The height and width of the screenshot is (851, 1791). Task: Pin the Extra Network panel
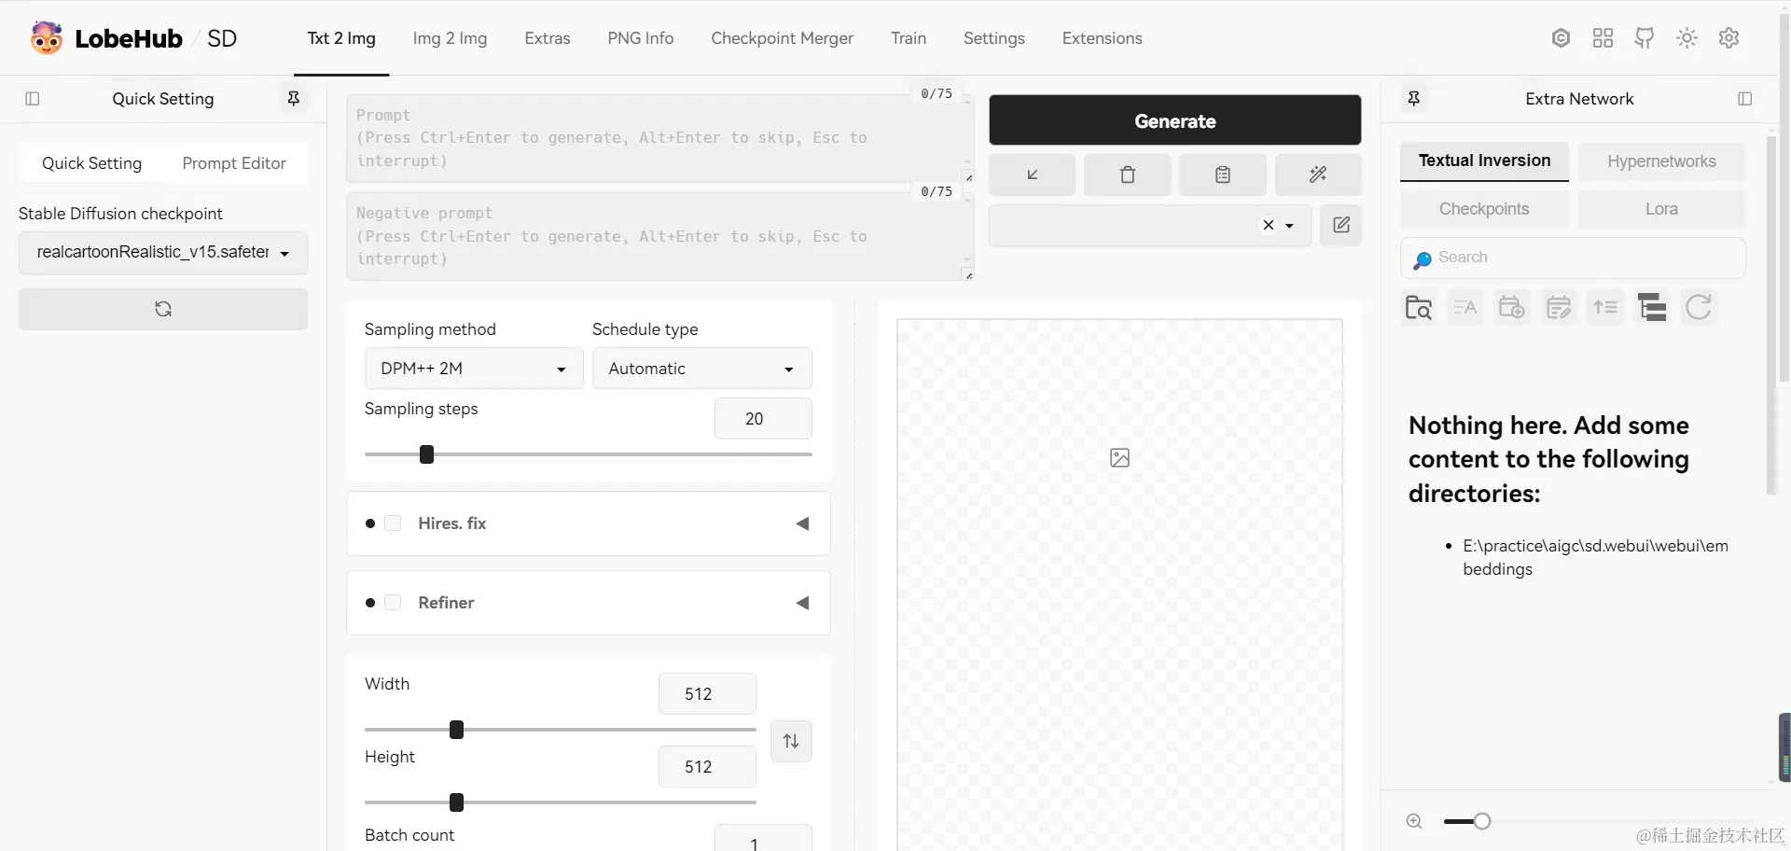point(1414,99)
